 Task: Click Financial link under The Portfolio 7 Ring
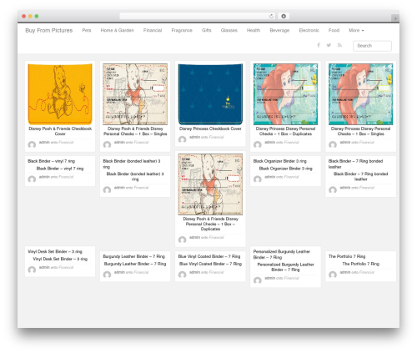coord(367,272)
